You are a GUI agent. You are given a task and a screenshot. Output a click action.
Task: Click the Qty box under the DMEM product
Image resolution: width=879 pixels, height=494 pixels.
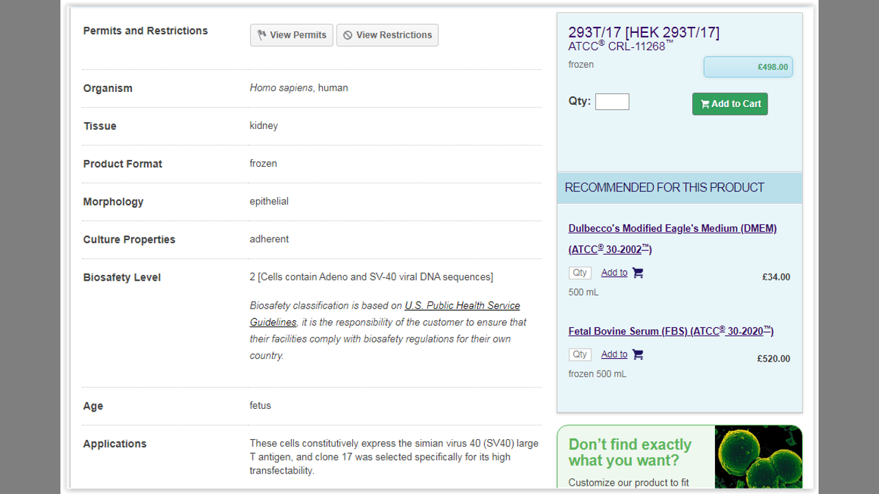[x=580, y=273]
